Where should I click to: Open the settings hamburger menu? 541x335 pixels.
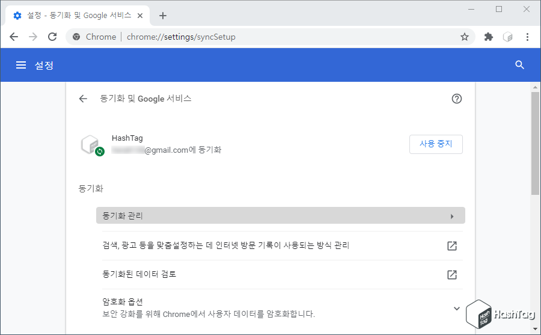[x=21, y=65]
